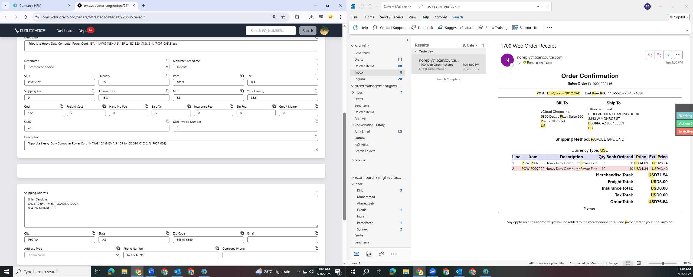This screenshot has width=693, height=277.
Task: Open Outlook View tab
Action: [x=412, y=17]
